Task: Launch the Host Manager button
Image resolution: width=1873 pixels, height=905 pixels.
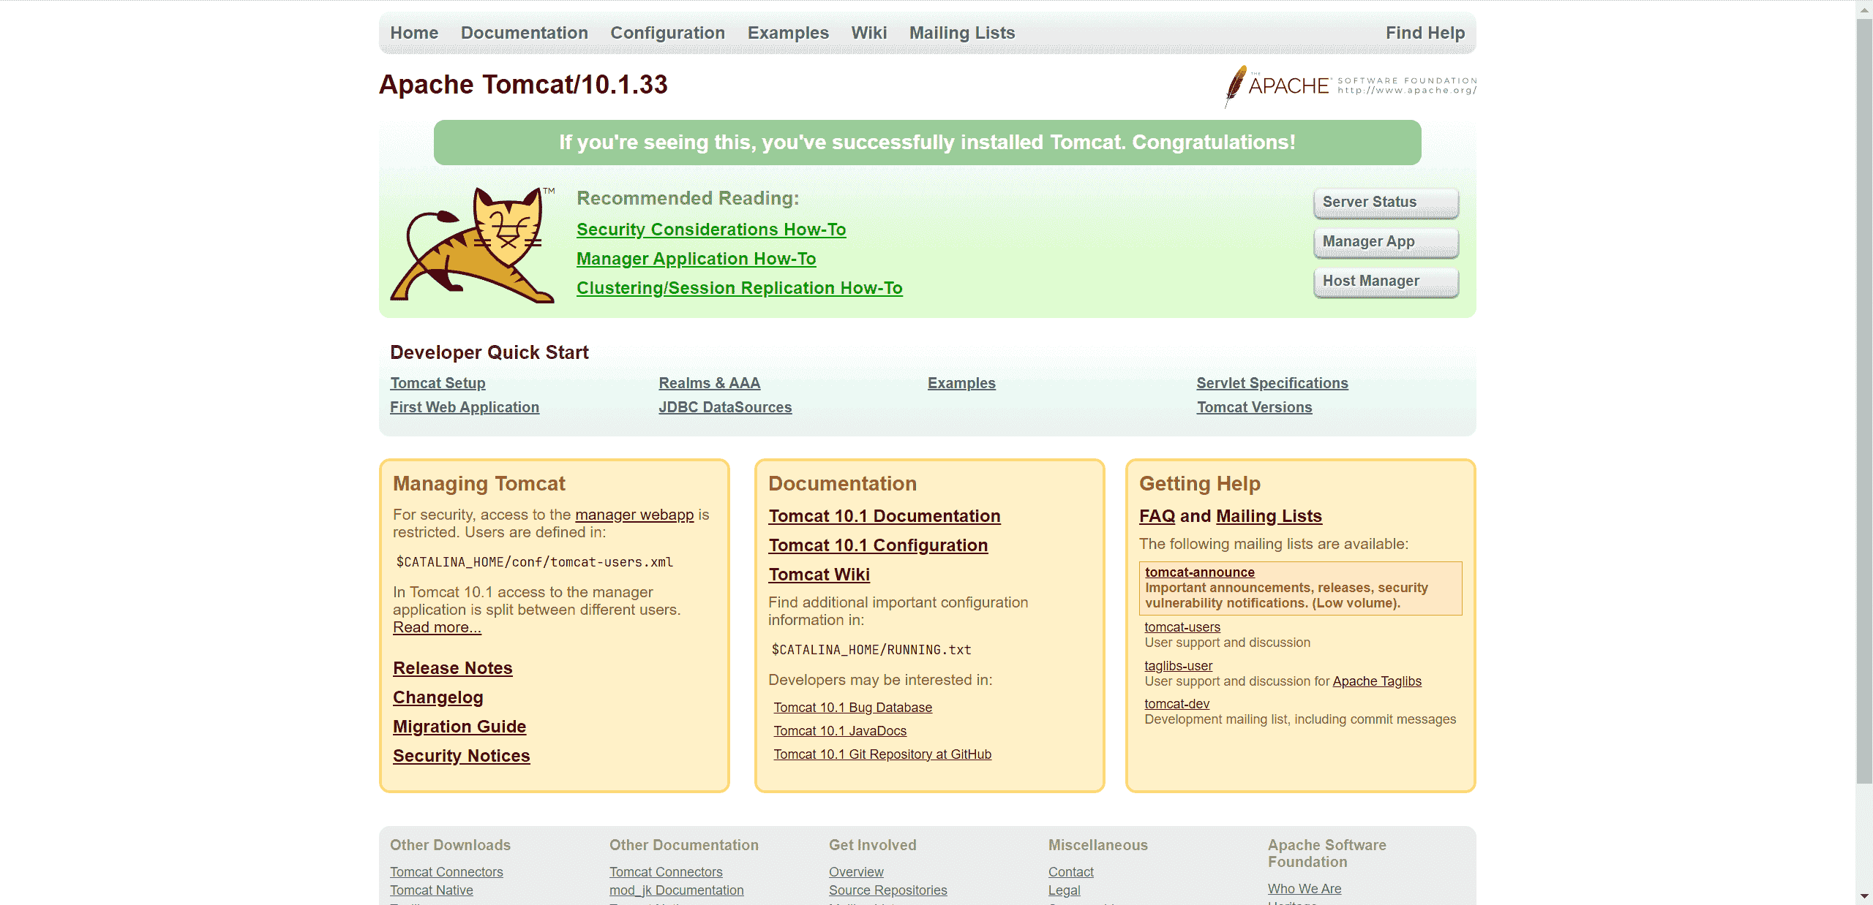Action: point(1386,281)
